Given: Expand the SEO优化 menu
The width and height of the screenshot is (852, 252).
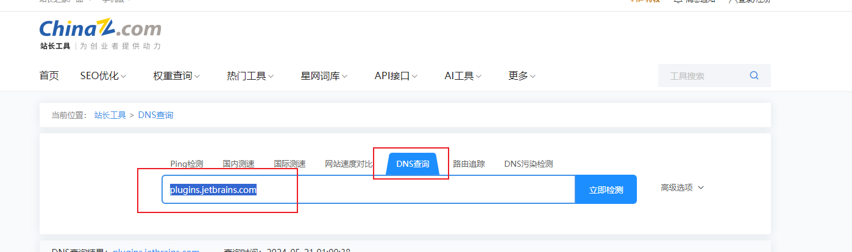Looking at the screenshot, I should tap(103, 76).
